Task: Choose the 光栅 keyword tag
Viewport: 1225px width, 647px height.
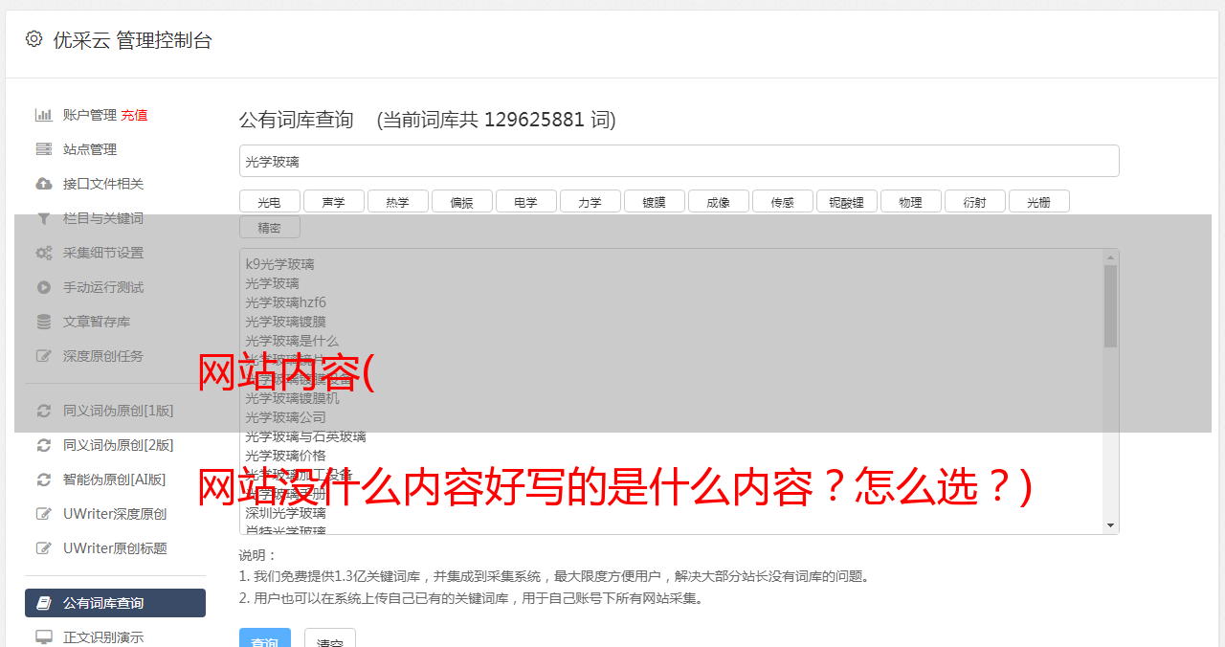Action: [1039, 201]
